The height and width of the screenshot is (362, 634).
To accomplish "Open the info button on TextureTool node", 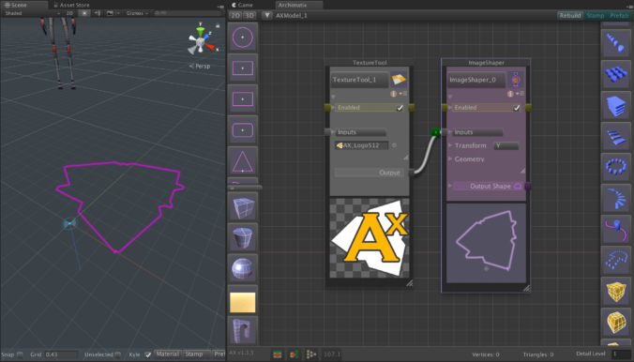I will tap(393, 94).
